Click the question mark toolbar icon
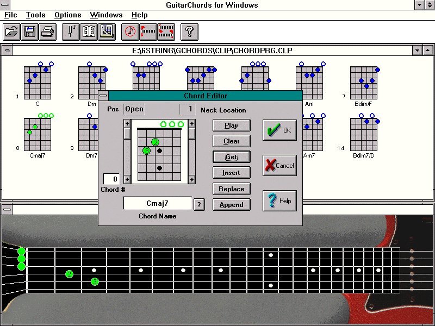The width and height of the screenshot is (435, 326). (189, 32)
